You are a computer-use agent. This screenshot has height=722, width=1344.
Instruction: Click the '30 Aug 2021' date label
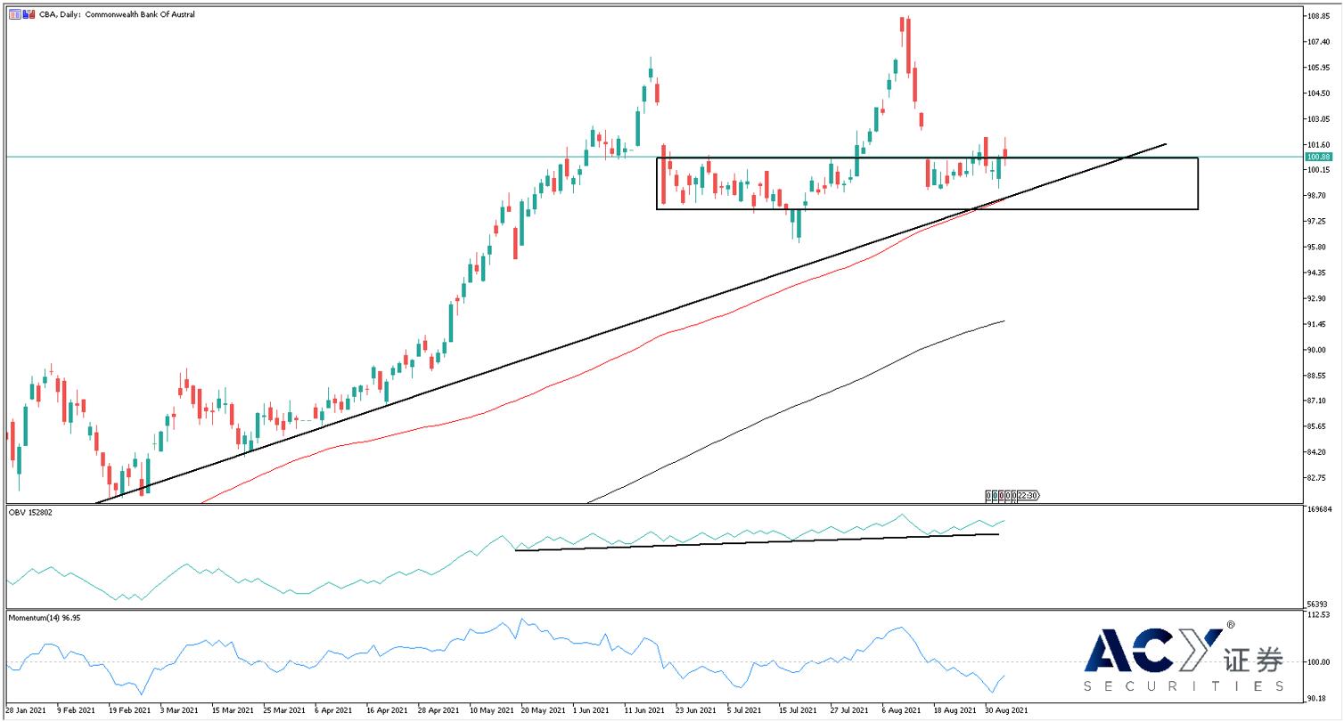pyautogui.click(x=1006, y=710)
